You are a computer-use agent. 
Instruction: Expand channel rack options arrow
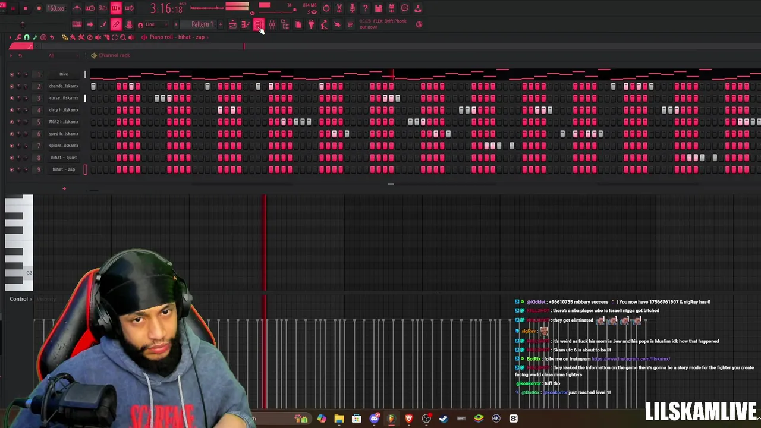(11, 55)
